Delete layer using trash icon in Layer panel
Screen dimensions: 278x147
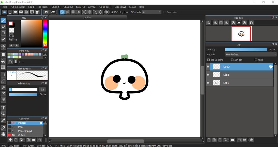[252, 140]
